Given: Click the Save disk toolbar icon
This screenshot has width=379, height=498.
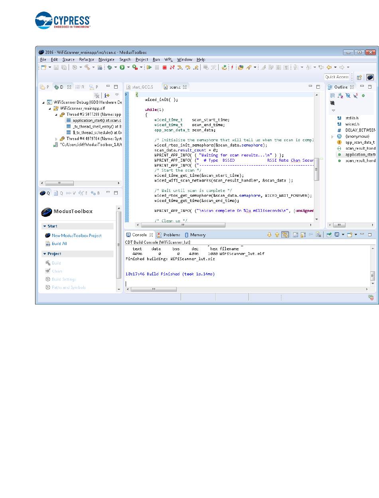Looking at the screenshot, I should tap(56, 67).
